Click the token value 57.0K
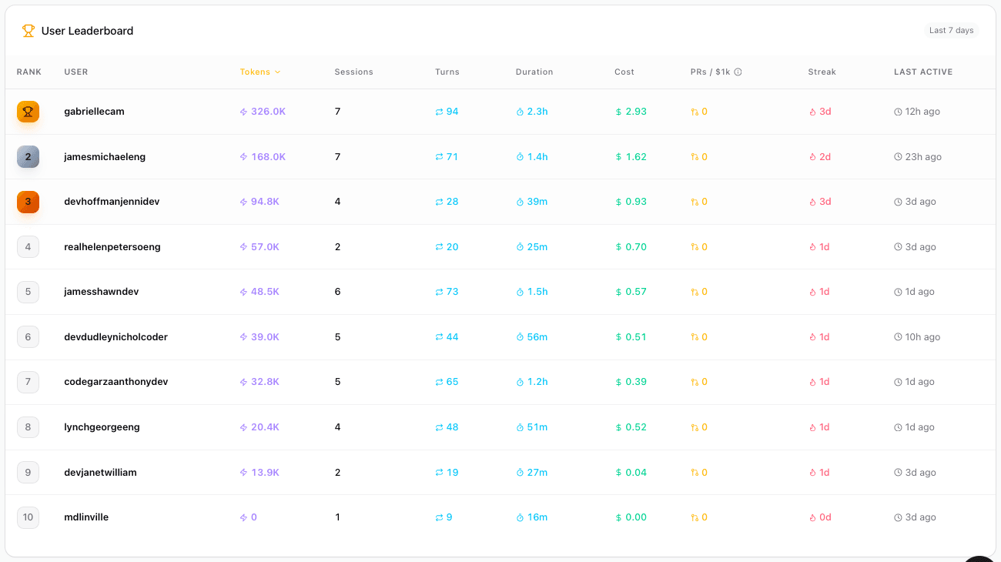Screen dimensions: 1001x562 [x=265, y=247]
